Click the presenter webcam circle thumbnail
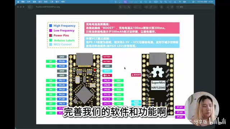 coord(202,109)
